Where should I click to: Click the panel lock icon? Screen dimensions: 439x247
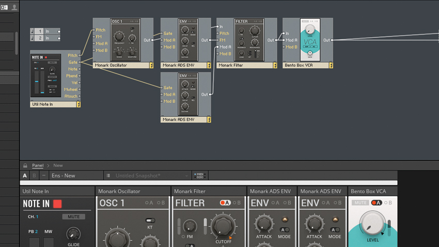tap(25, 166)
